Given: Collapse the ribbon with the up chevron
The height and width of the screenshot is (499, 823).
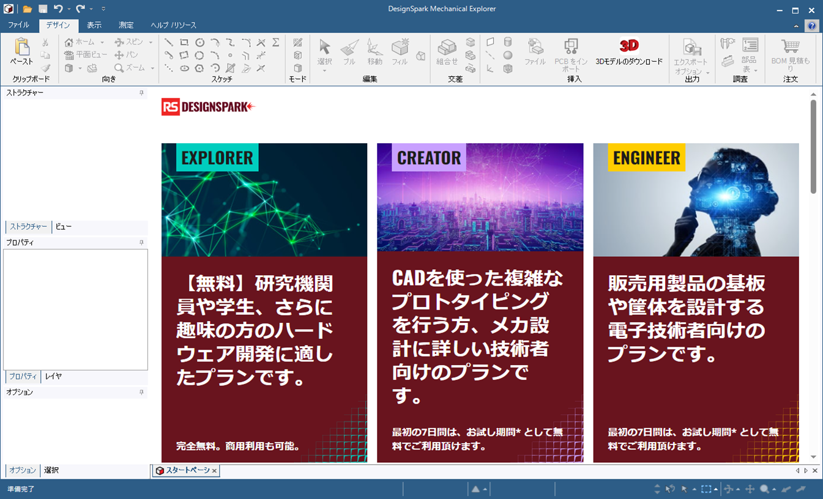Looking at the screenshot, I should pyautogui.click(x=796, y=26).
